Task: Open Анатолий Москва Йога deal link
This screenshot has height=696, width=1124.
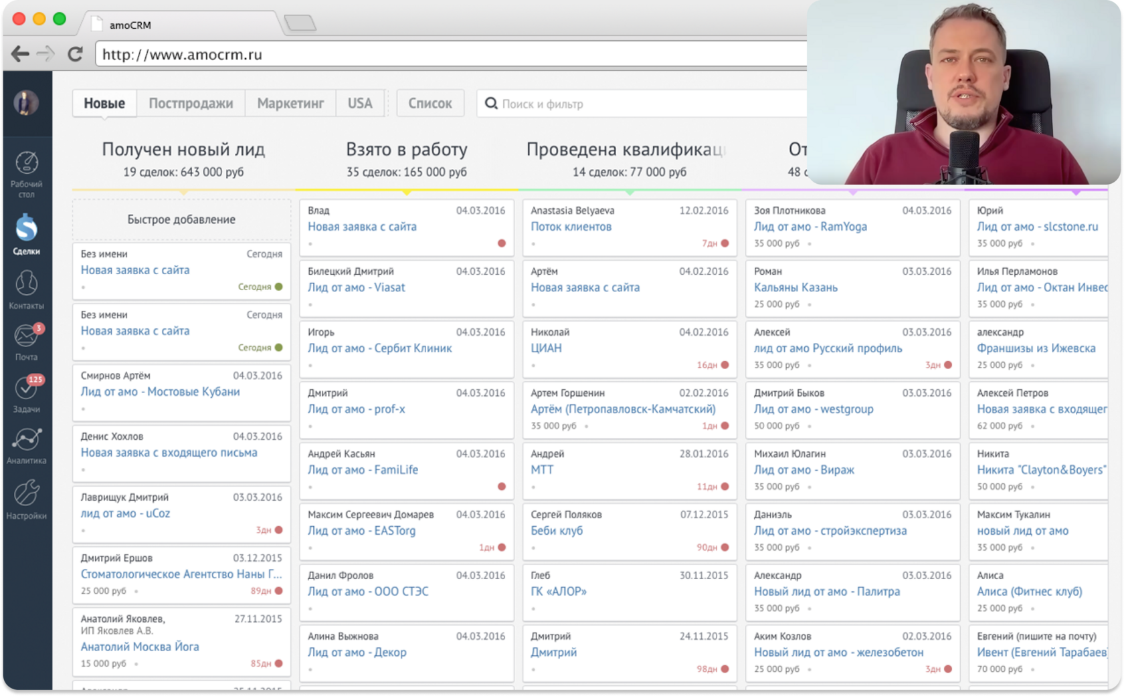Action: click(x=140, y=647)
